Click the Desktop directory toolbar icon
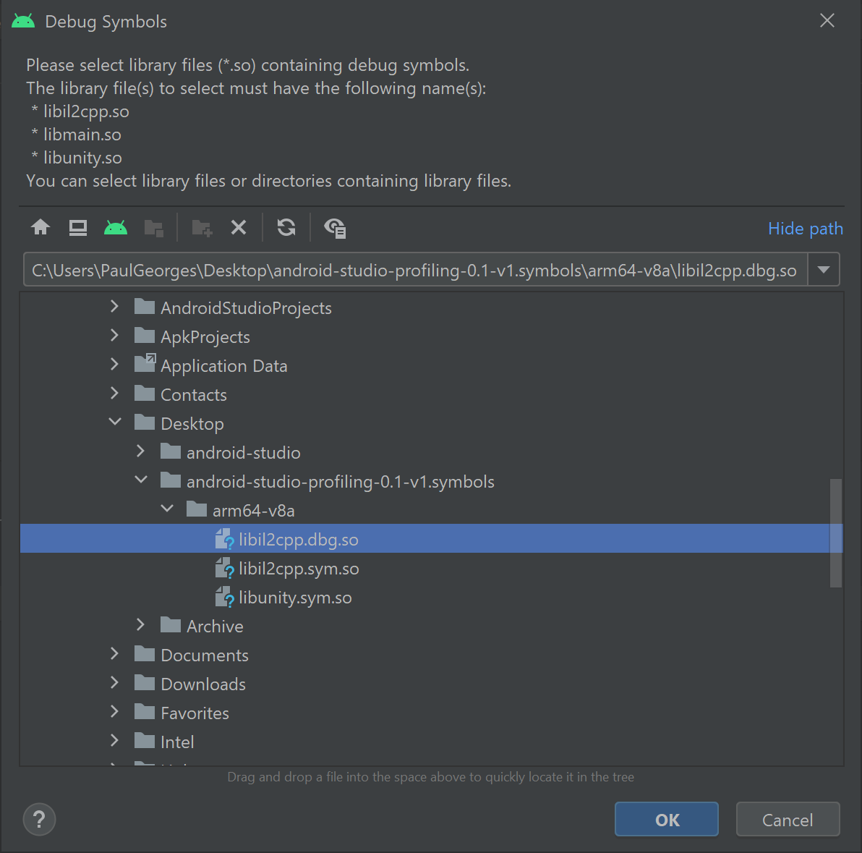The height and width of the screenshot is (853, 862). 78,228
